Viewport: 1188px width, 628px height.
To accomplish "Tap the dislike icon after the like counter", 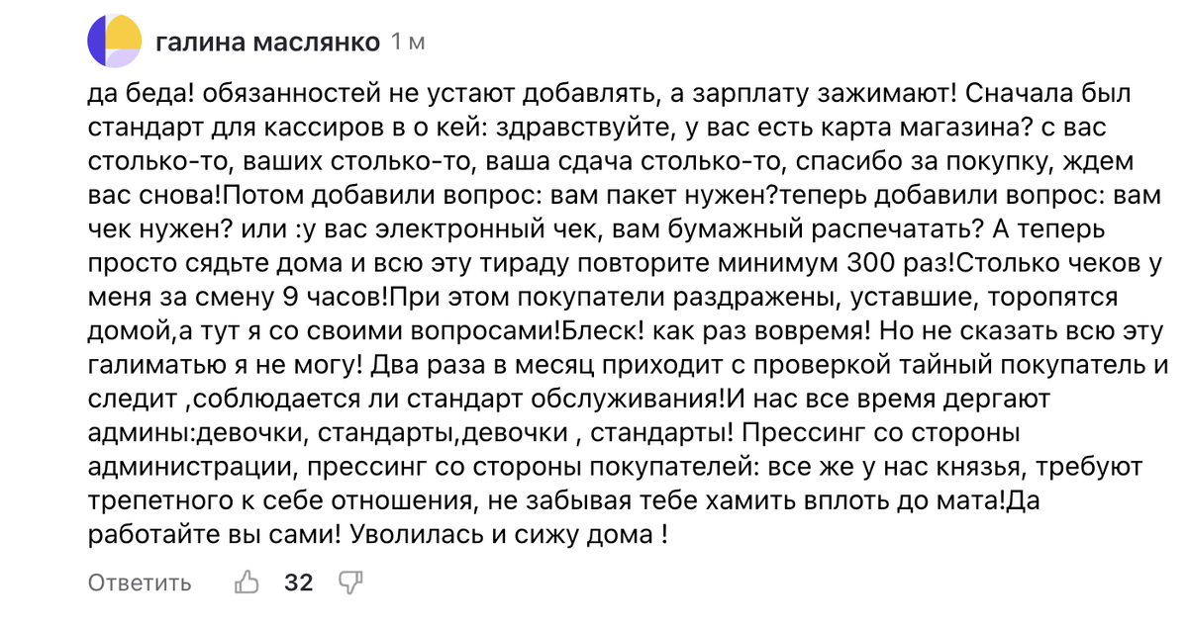I will [351, 583].
